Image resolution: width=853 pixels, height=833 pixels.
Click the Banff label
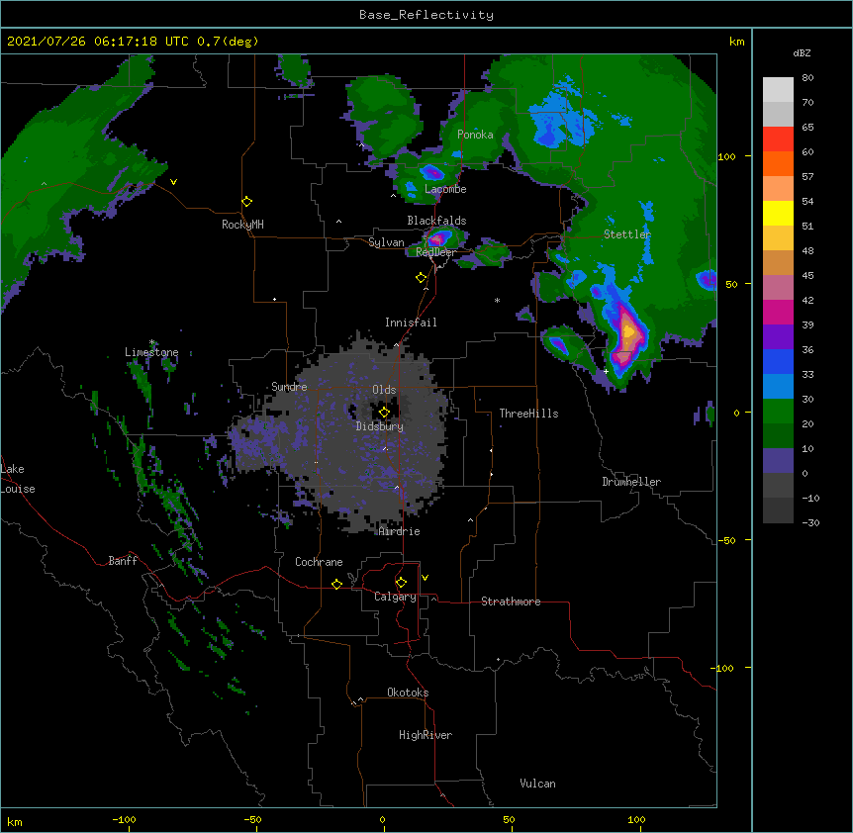tap(123, 561)
